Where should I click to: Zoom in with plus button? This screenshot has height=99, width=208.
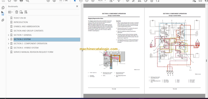tap(93, 1)
